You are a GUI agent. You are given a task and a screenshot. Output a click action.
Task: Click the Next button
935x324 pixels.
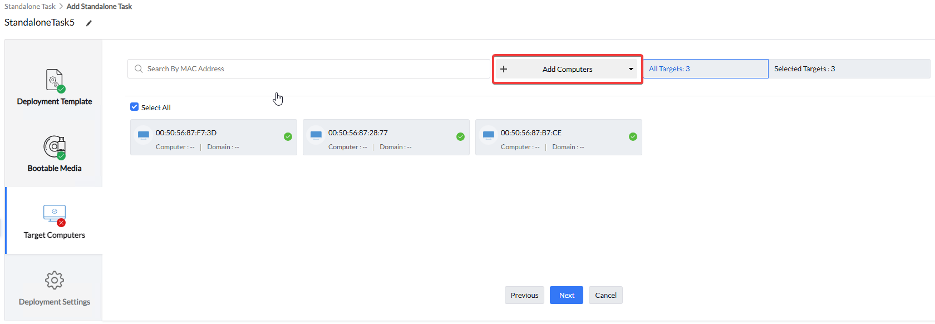[x=566, y=295]
